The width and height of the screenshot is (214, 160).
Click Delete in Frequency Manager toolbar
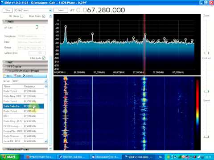28,76
